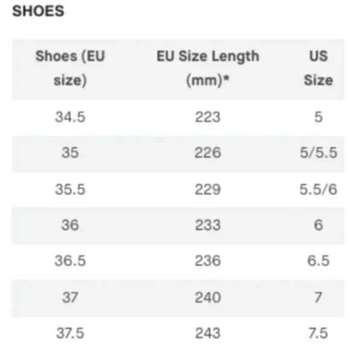Click the EU size 36.5 cell

tap(70, 261)
